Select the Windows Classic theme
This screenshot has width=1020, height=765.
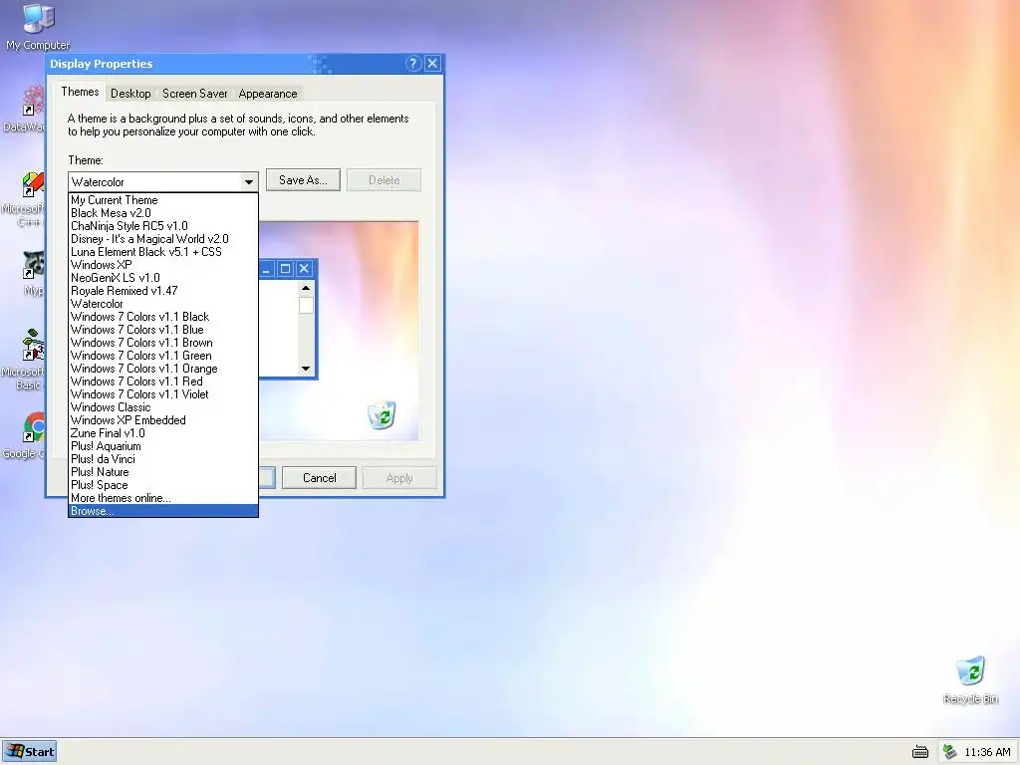coord(163,407)
